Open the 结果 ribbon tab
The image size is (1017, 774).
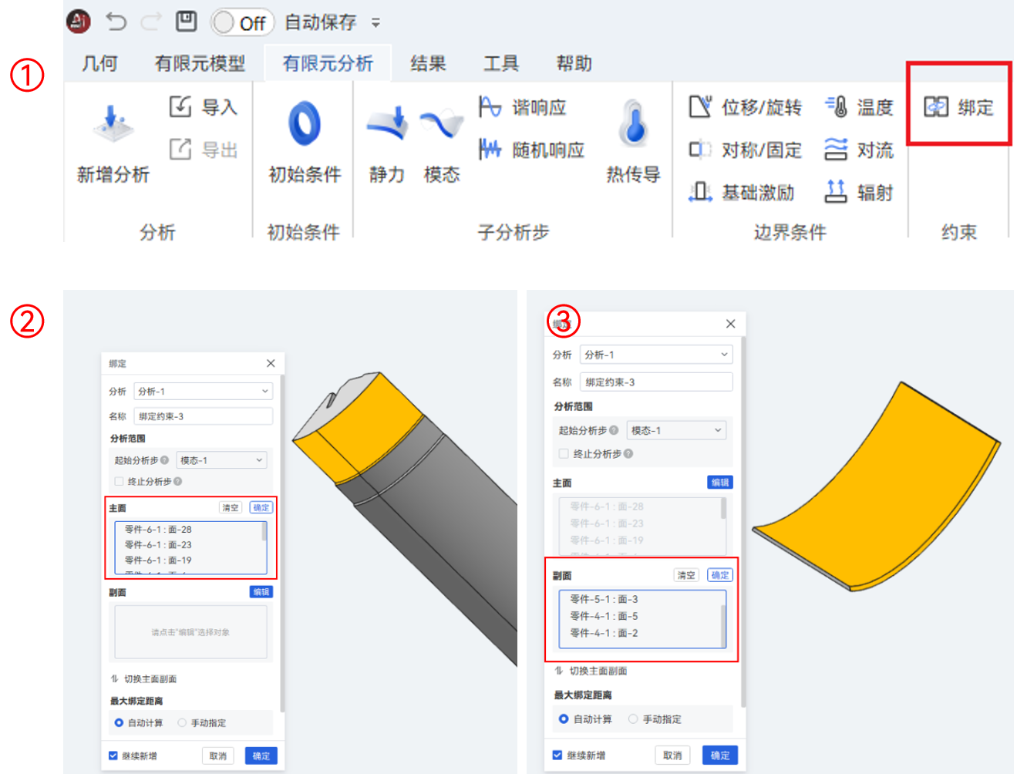[428, 63]
